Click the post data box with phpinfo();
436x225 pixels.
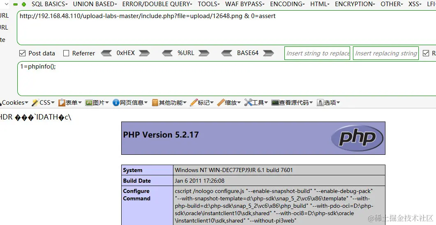point(226,78)
